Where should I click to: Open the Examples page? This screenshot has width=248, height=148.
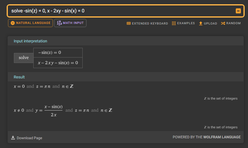pyautogui.click(x=186, y=23)
